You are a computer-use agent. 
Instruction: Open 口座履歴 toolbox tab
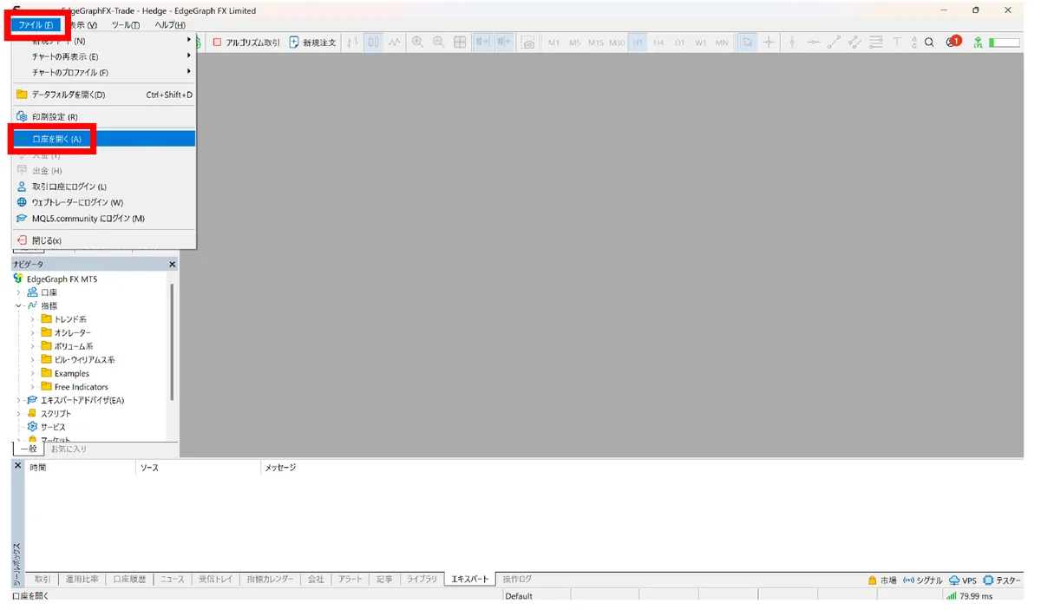click(129, 579)
